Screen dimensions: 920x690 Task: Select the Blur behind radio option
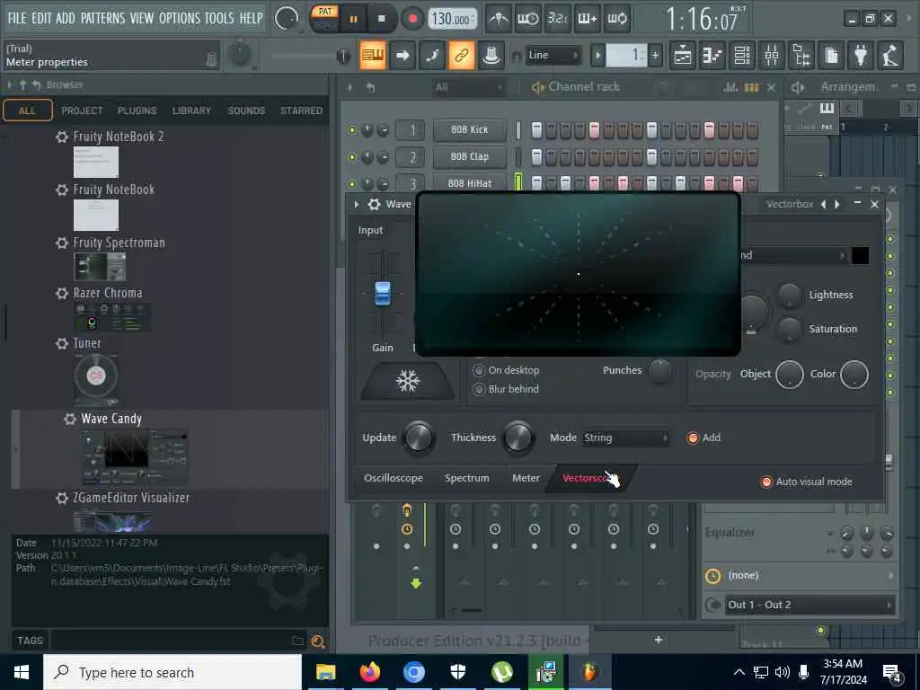click(480, 389)
